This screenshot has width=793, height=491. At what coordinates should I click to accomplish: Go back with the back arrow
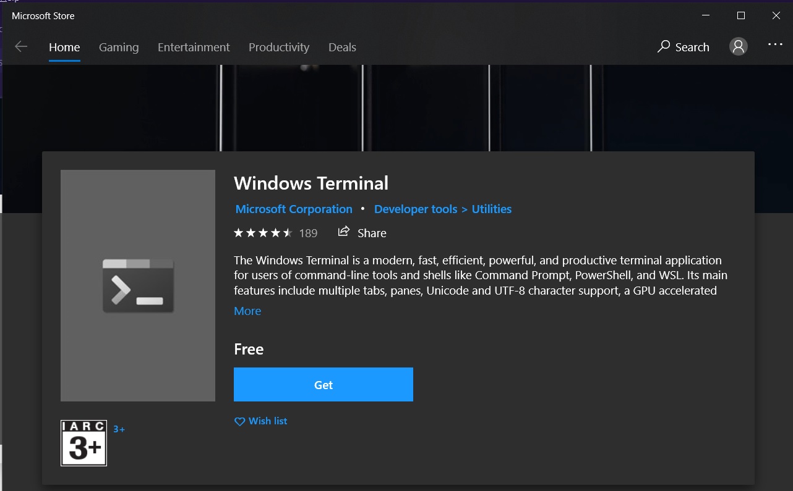[21, 47]
